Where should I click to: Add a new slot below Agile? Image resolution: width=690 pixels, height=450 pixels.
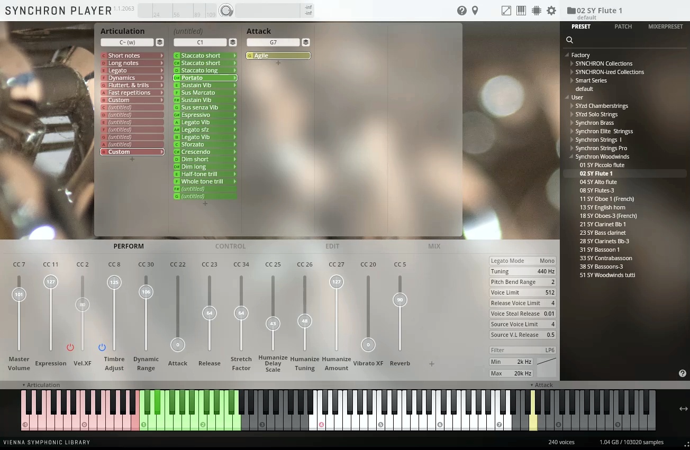(x=278, y=63)
